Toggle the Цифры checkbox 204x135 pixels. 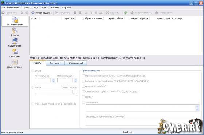(x=83, y=86)
